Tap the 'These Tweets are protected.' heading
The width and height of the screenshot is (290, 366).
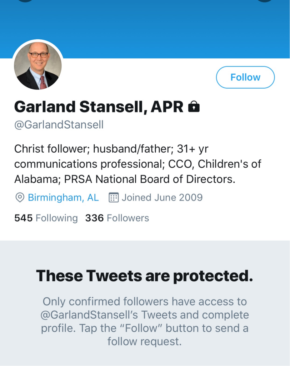point(145,276)
